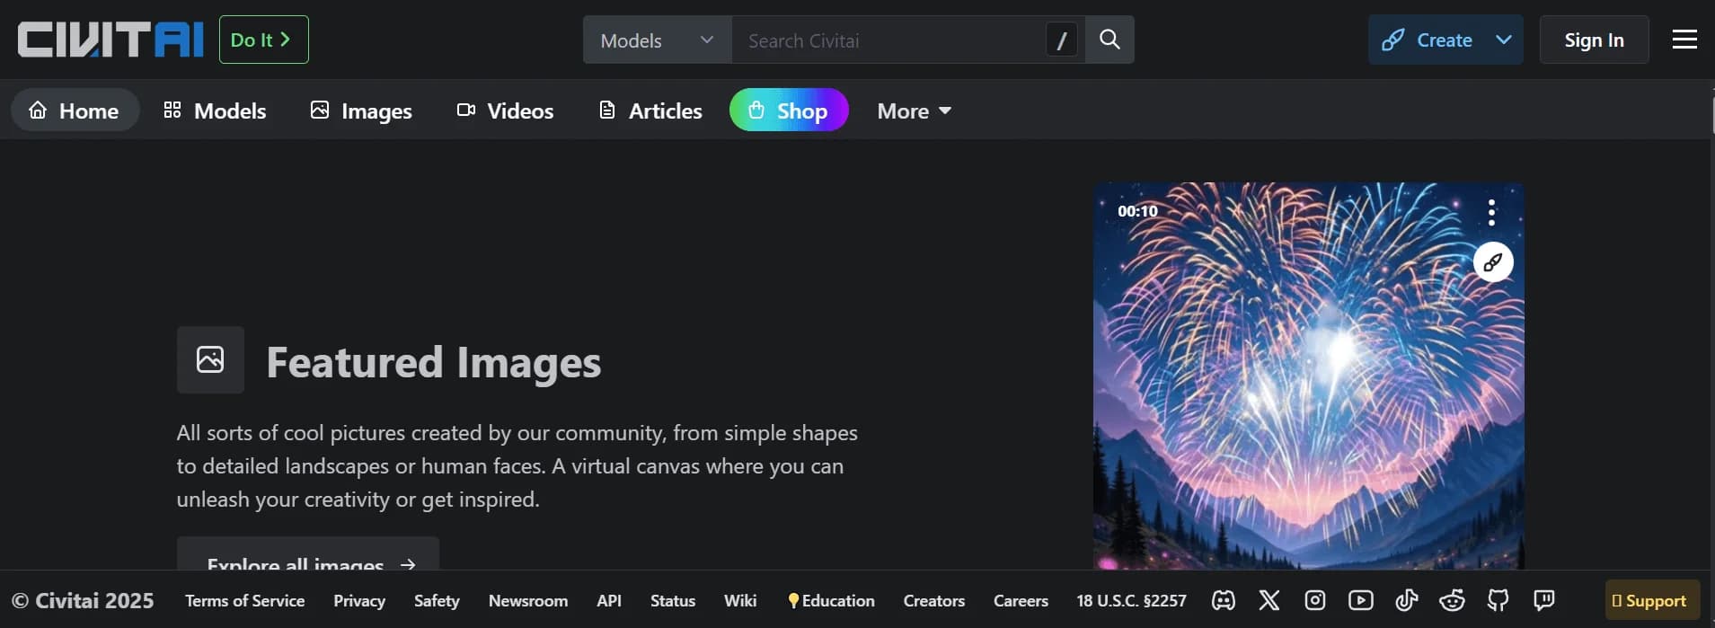Visit the X (Twitter) social icon
Viewport: 1715px width, 628px height.
coord(1269,600)
